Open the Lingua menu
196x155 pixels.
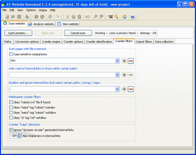[x=43, y=10]
